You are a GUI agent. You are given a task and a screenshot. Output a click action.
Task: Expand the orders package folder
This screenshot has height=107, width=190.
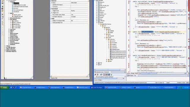(x=107, y=59)
